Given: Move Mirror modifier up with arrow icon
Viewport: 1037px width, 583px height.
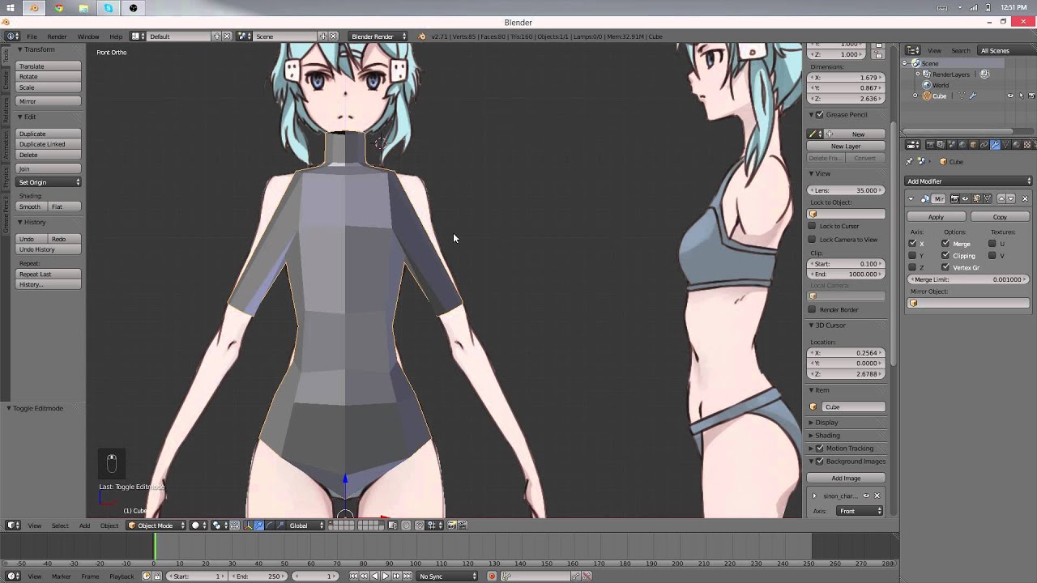Looking at the screenshot, I should (x=1001, y=198).
